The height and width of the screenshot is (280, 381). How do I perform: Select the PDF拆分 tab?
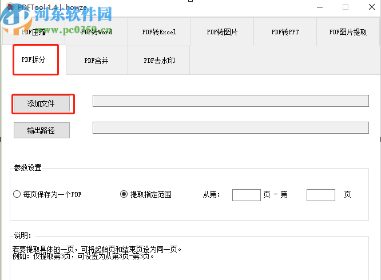[34, 59]
